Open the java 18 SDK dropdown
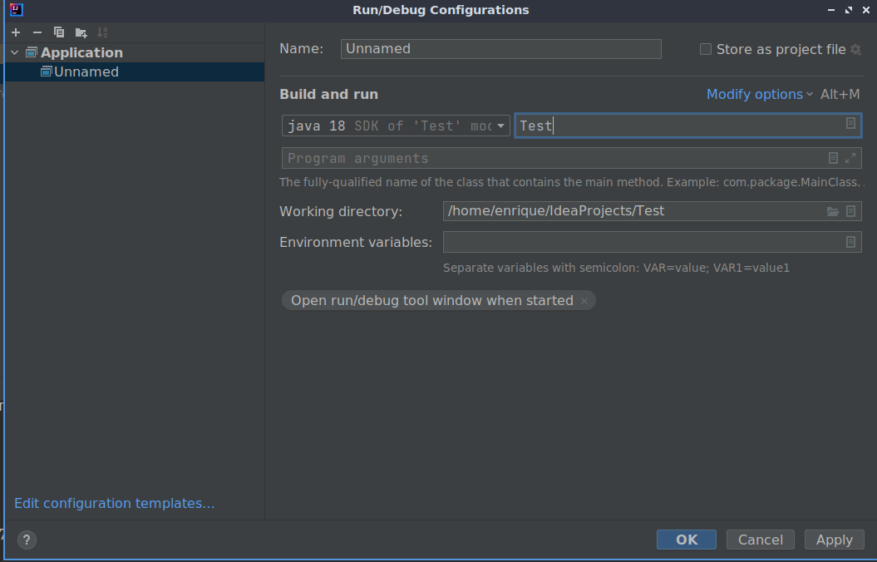Viewport: 877px width, 562px height. [x=396, y=126]
